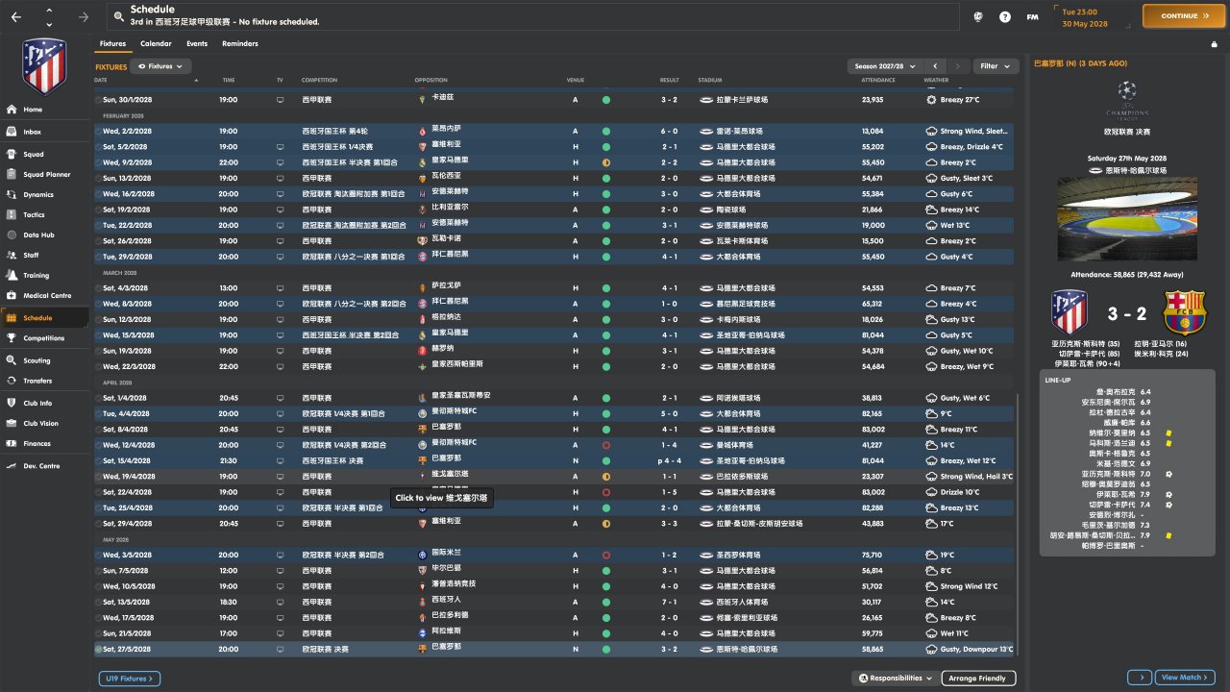
Task: Expand the Season 2027/28 dropdown
Action: tap(885, 66)
